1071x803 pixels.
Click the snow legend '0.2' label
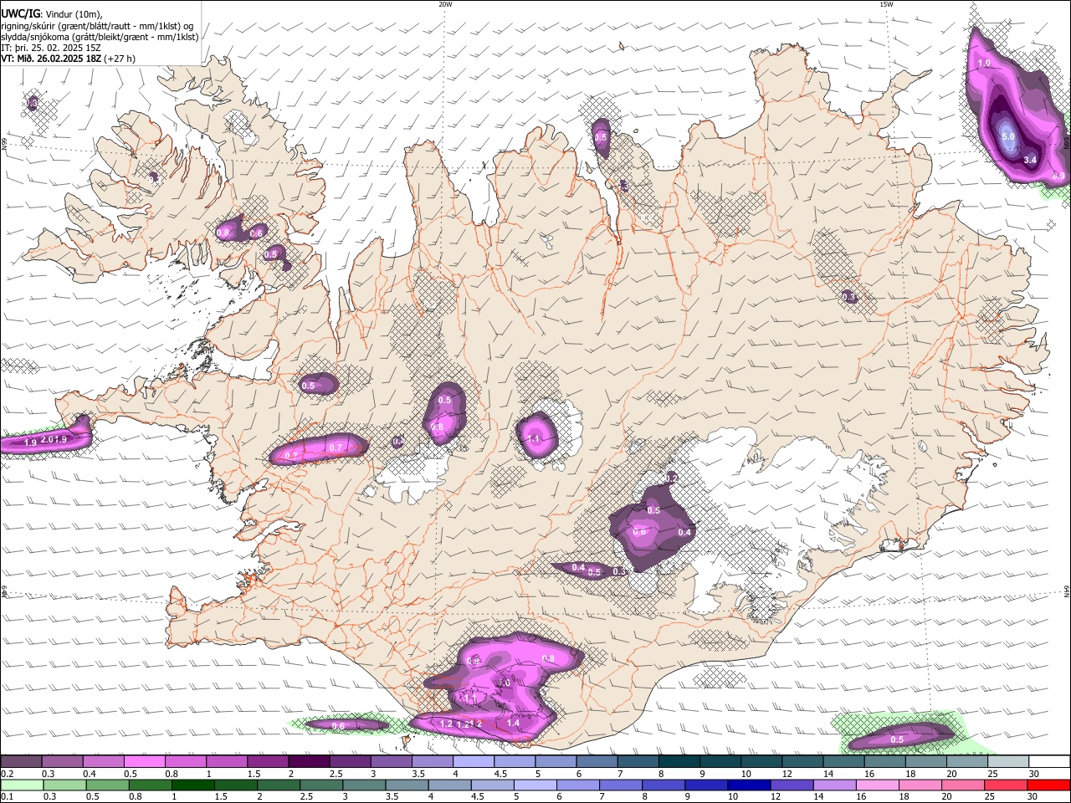pyautogui.click(x=7, y=774)
